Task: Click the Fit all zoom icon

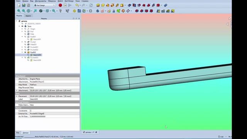Action: tap(19, 11)
